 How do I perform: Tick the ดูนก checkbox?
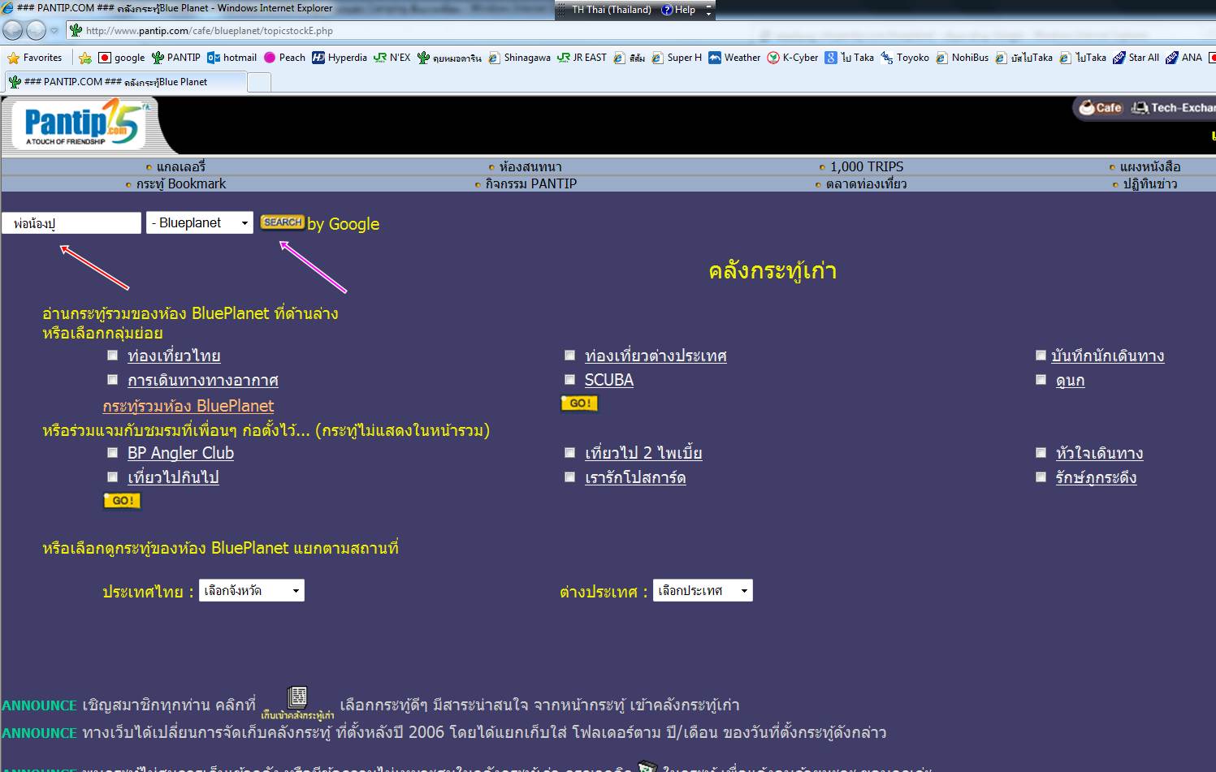[x=1041, y=379]
